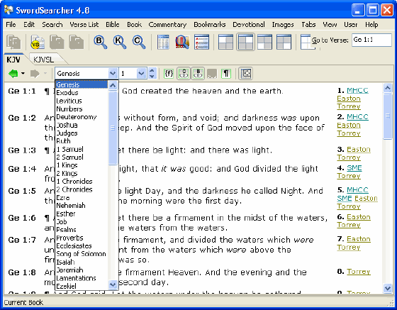Open book search magnifier 'K' icon
The width and height of the screenshot is (397, 310).
click(120, 42)
